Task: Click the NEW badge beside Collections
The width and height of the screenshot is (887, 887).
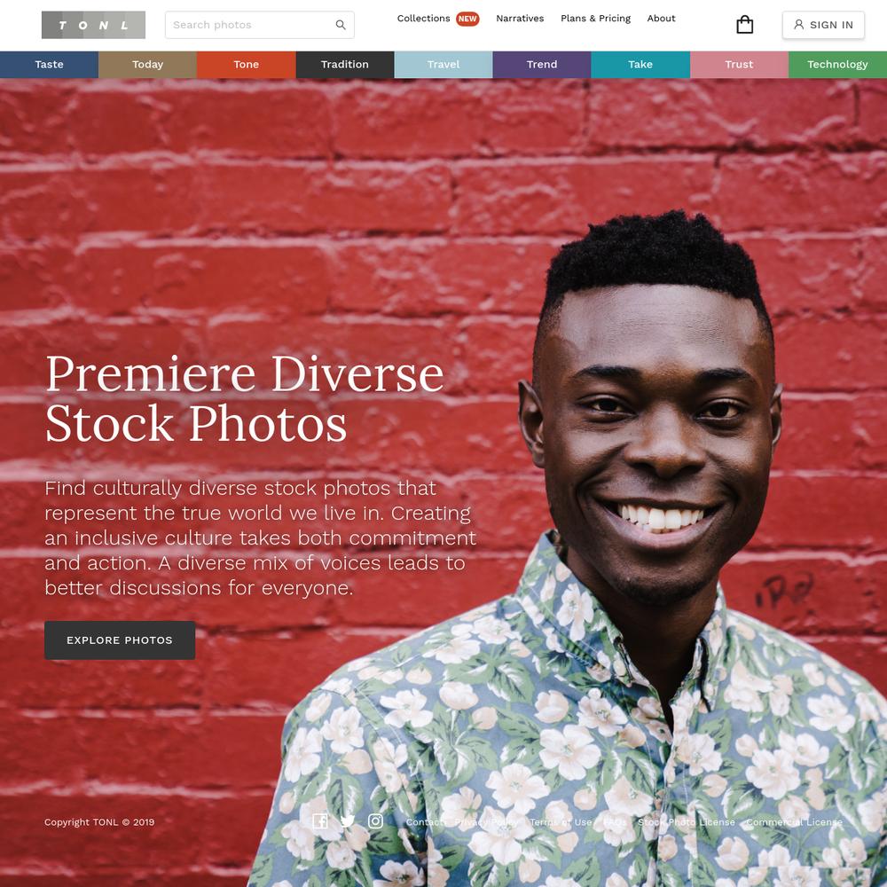Action: [467, 19]
